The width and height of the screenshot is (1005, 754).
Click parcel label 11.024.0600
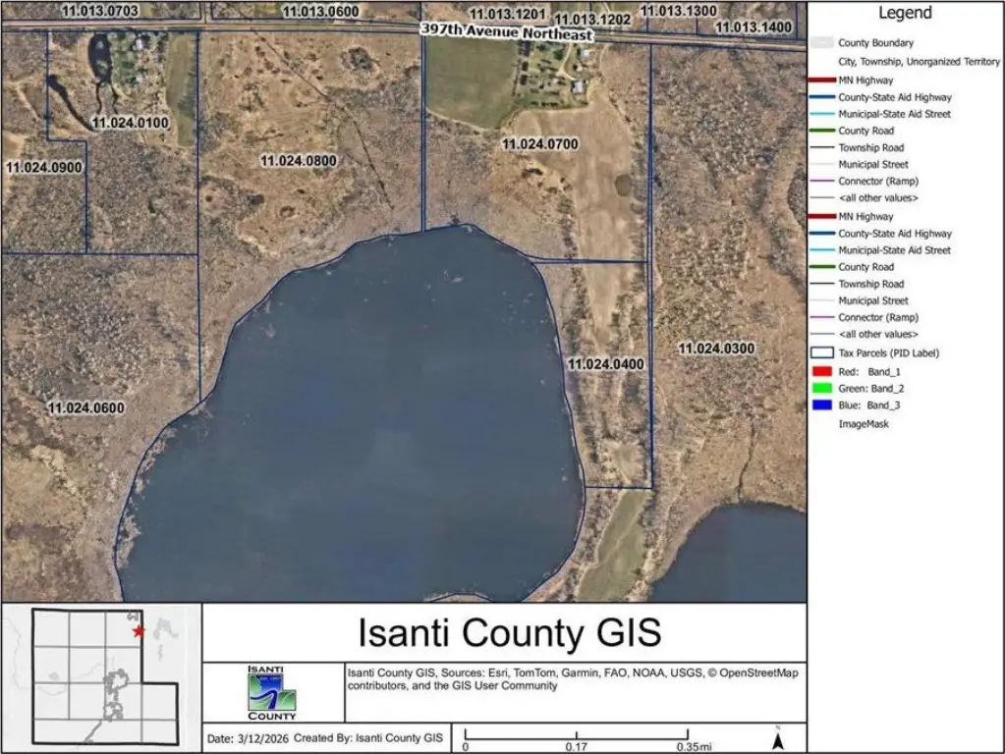pos(86,407)
